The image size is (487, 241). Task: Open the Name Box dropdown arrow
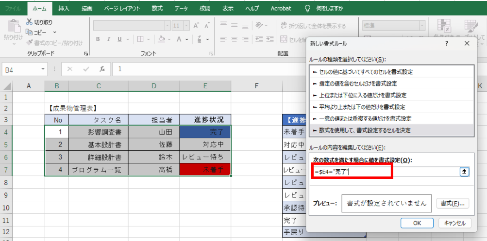click(x=43, y=69)
